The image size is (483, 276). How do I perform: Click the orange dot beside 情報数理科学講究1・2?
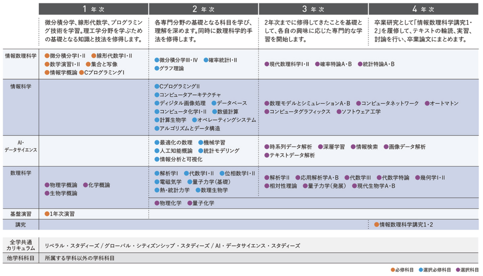(377, 225)
